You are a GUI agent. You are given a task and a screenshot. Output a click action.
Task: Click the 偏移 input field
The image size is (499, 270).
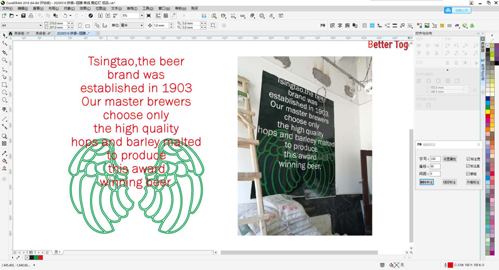pos(435,167)
